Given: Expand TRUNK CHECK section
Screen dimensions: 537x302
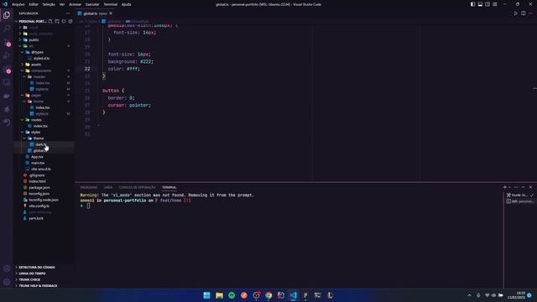Looking at the screenshot, I should point(29,279).
